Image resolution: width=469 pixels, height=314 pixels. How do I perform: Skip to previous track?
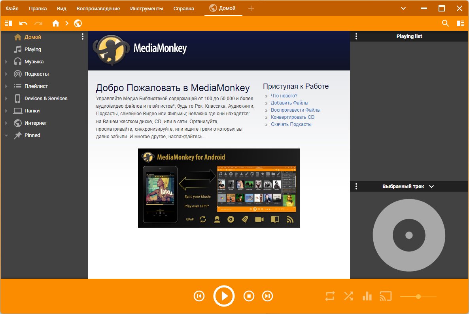coord(199,296)
